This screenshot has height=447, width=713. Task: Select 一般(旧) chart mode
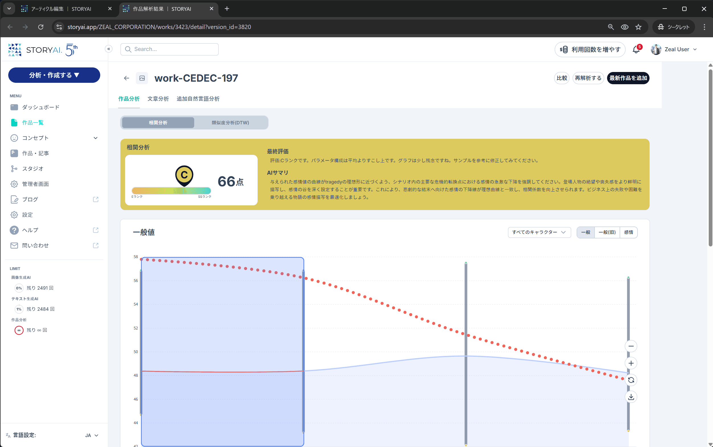click(x=607, y=232)
